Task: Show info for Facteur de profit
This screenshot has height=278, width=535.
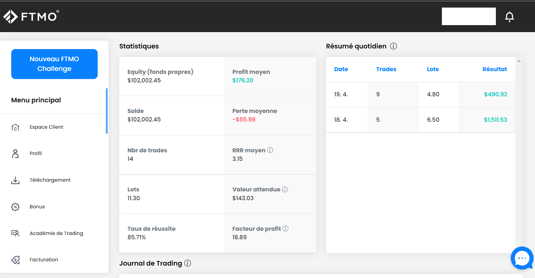Action: tap(285, 229)
